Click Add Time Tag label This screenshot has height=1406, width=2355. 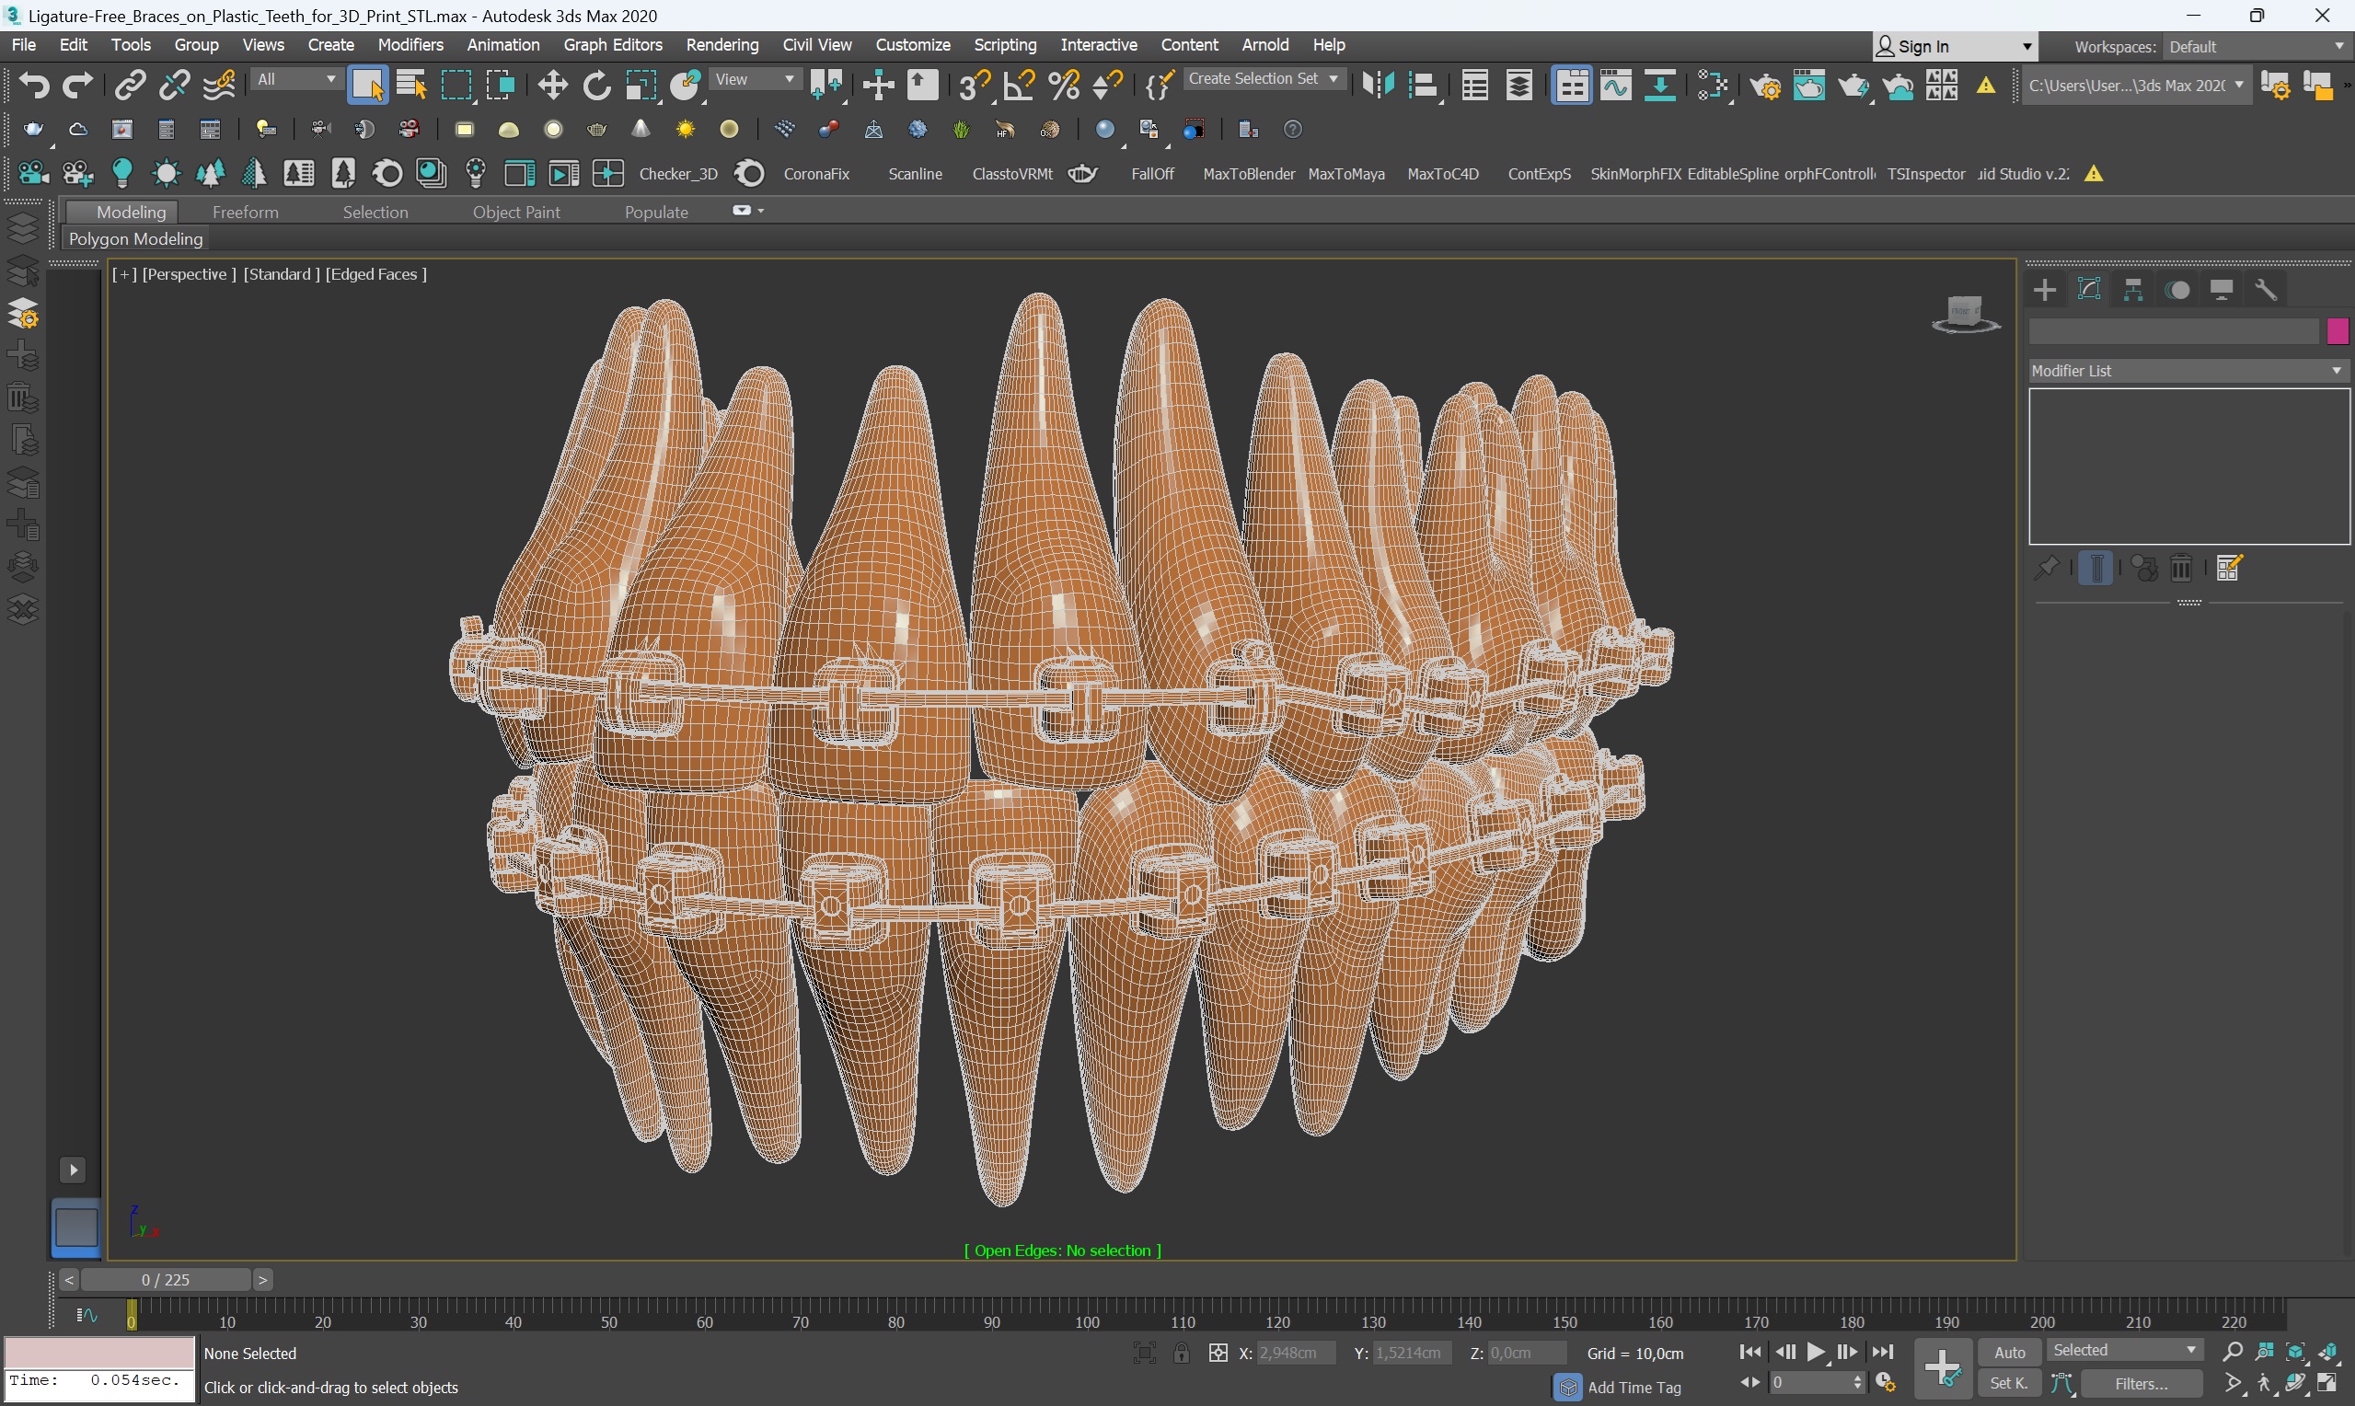pos(1634,1387)
